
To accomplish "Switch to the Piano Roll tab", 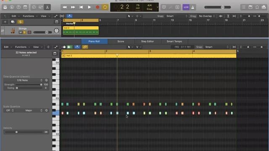I will point(94,41).
